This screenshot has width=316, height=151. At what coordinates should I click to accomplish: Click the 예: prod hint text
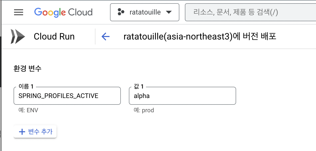[144, 110]
